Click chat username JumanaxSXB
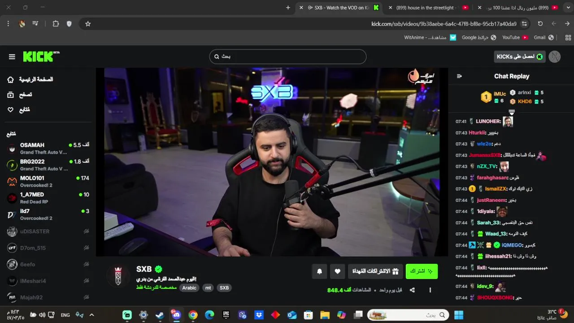This screenshot has width=574, height=323. pyautogui.click(x=485, y=155)
